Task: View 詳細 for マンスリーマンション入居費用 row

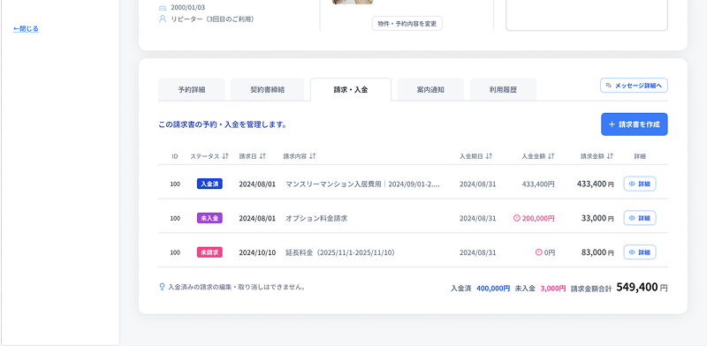Action: 639,184
